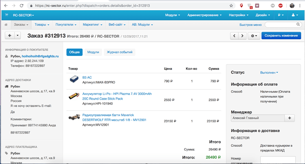Select the Общее tab
This screenshot has width=305, height=164.
(74, 52)
